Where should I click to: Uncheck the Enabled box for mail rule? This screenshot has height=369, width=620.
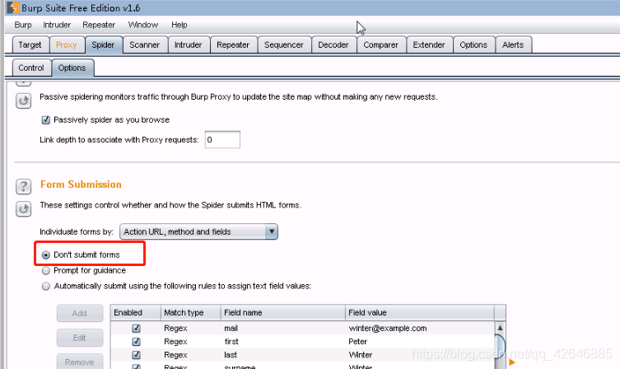(137, 328)
